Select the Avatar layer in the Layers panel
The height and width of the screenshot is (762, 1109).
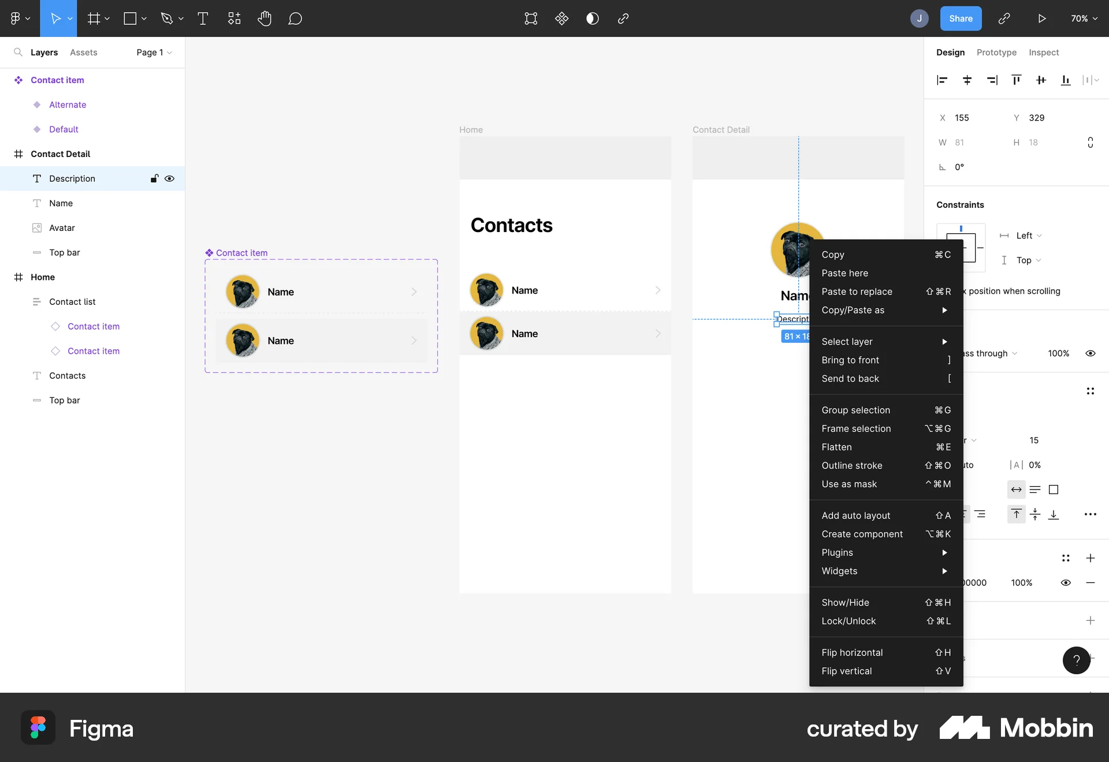61,227
